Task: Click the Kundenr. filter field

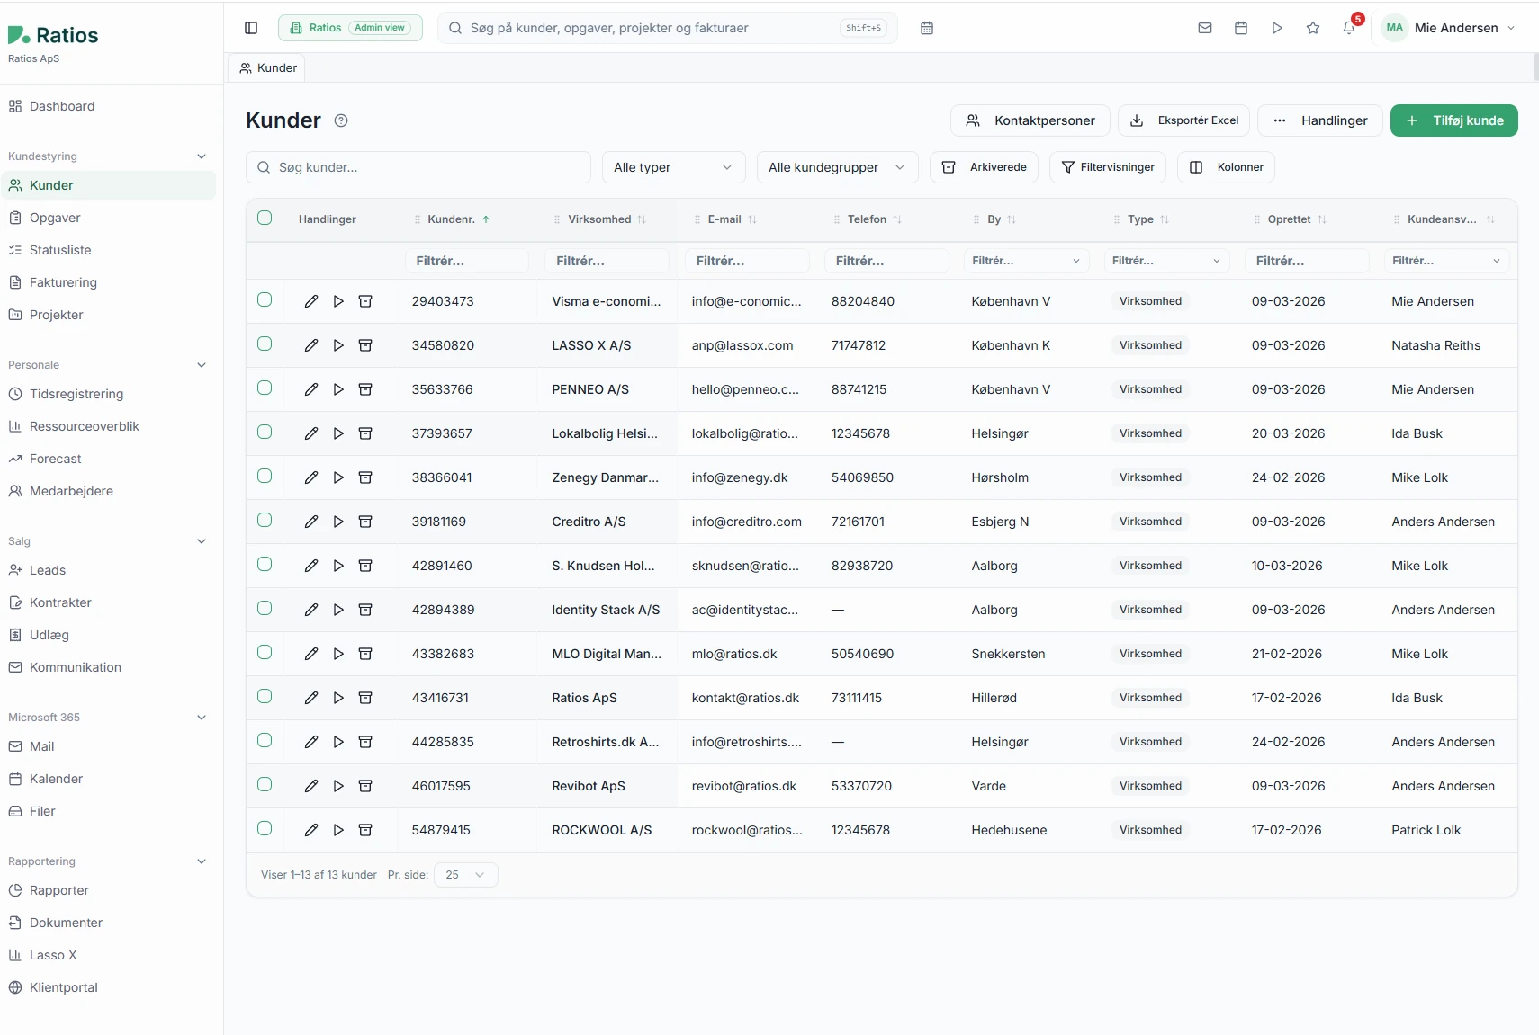Action: (466, 261)
